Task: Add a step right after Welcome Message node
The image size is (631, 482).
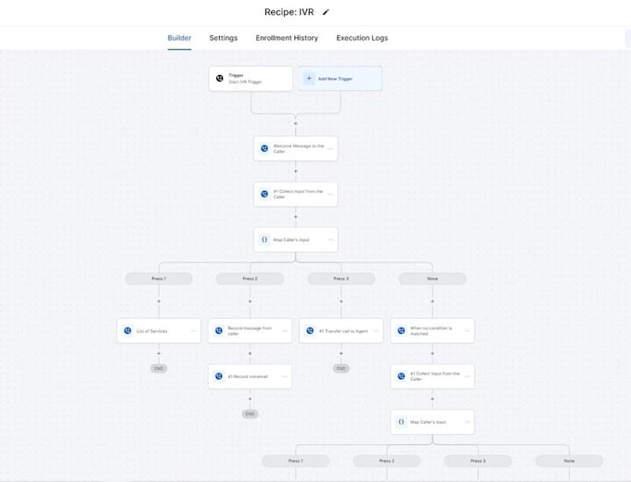Action: click(x=296, y=171)
